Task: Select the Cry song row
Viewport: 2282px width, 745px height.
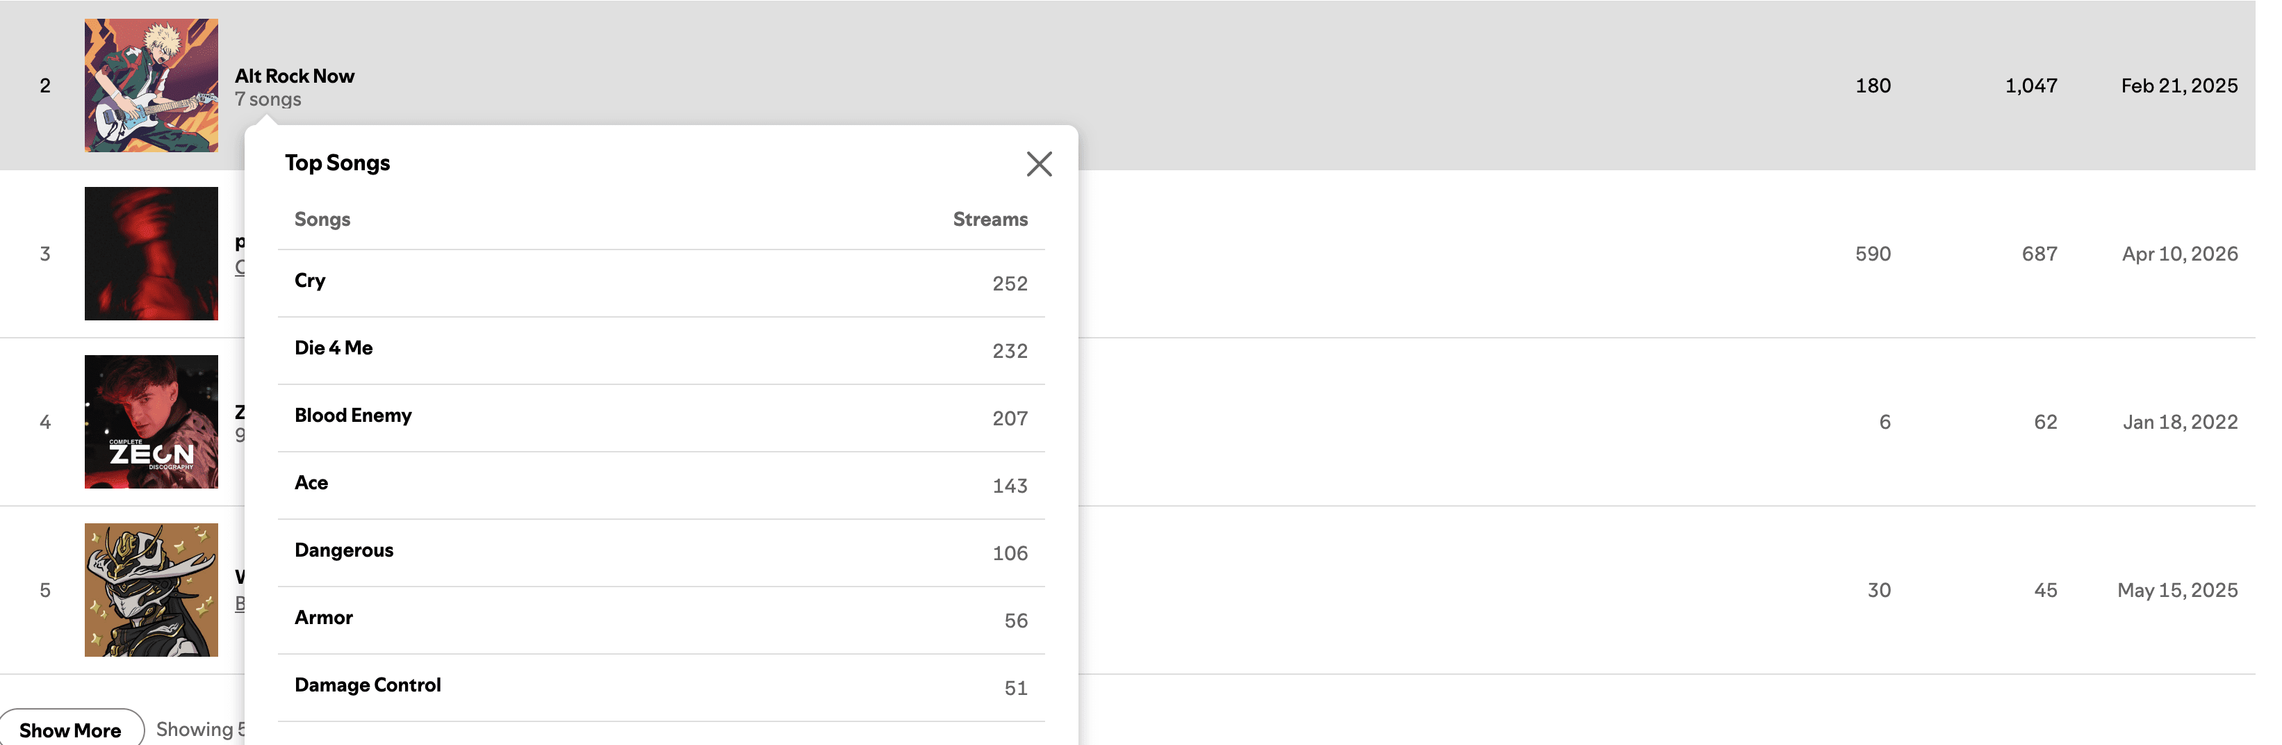Action: click(x=661, y=284)
